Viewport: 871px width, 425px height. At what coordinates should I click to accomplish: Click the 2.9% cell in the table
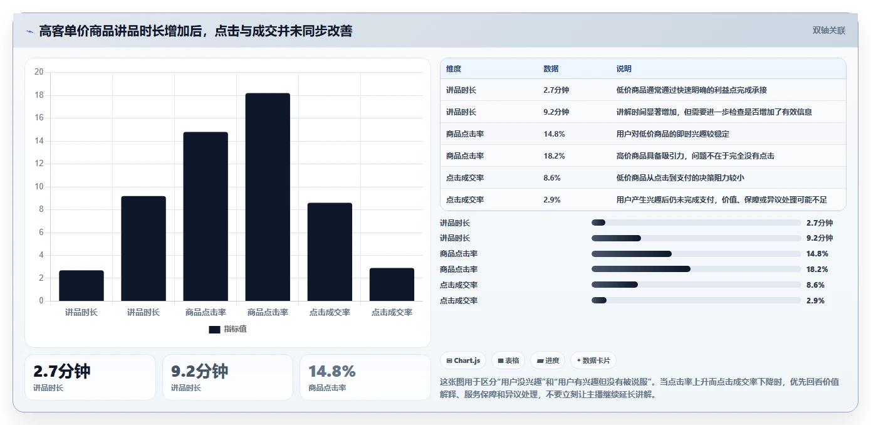click(552, 200)
